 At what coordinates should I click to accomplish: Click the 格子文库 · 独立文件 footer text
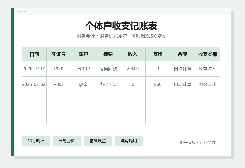[198, 143]
